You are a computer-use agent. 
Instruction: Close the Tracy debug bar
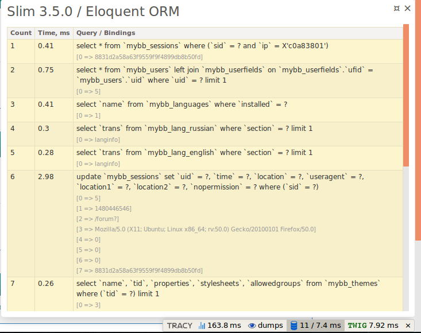pos(408,326)
